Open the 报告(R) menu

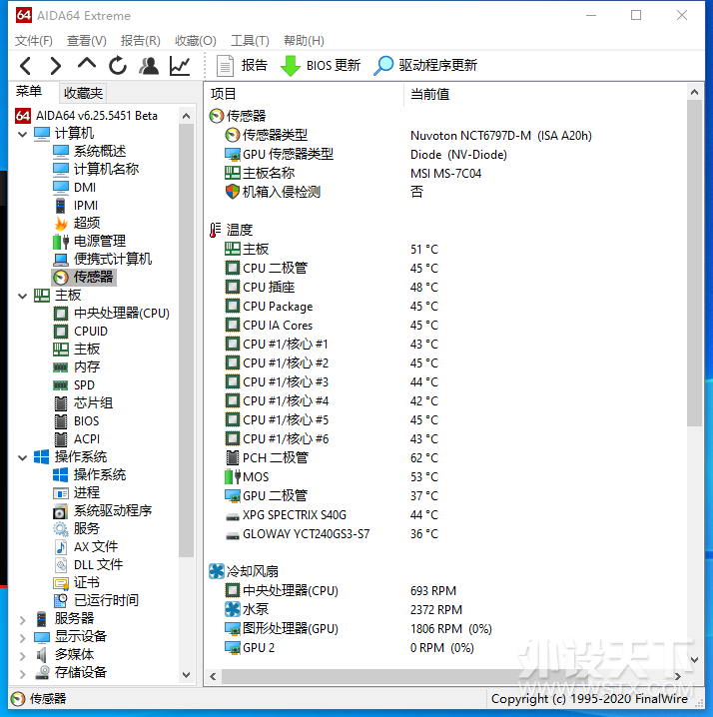pos(141,41)
